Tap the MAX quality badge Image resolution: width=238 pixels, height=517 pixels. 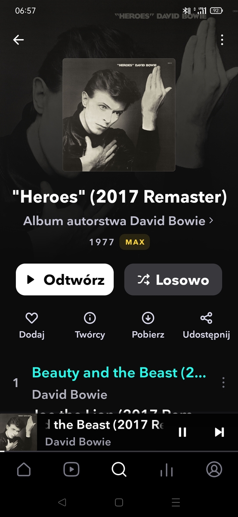tap(135, 242)
